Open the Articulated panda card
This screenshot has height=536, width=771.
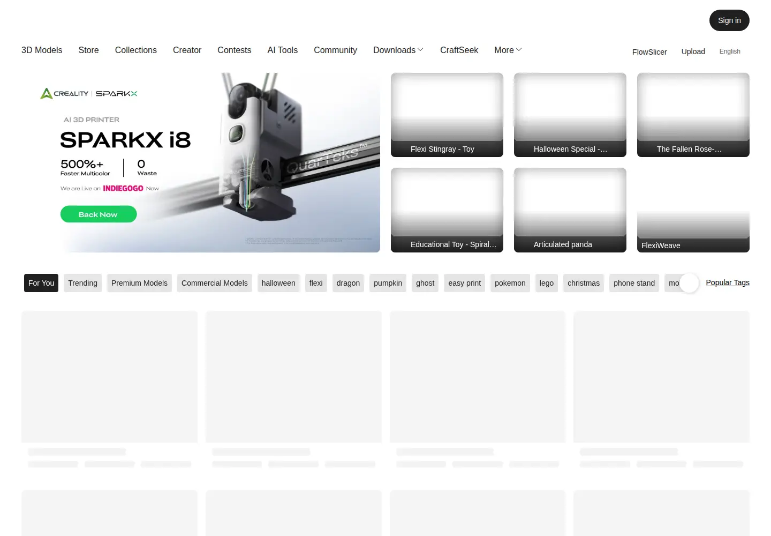point(570,210)
